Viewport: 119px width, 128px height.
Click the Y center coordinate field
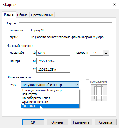tap(53, 70)
